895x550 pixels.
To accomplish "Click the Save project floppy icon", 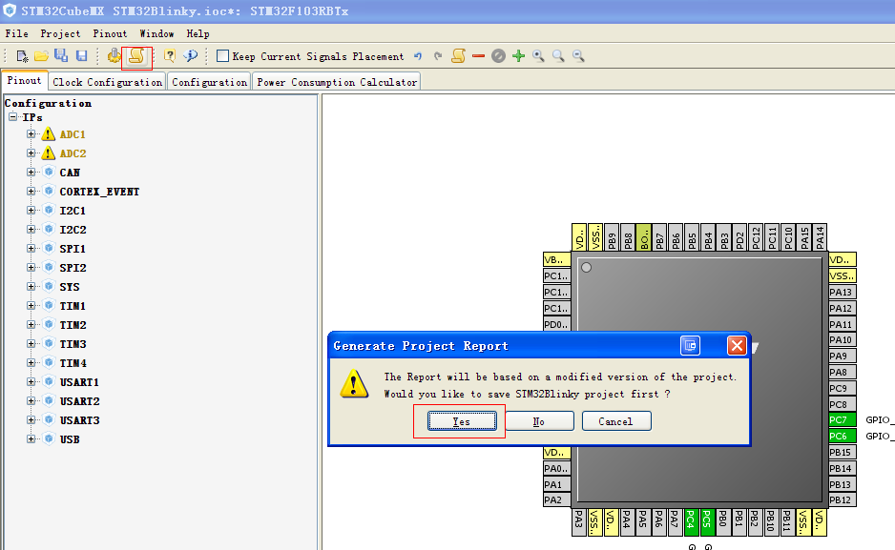I will (82, 56).
